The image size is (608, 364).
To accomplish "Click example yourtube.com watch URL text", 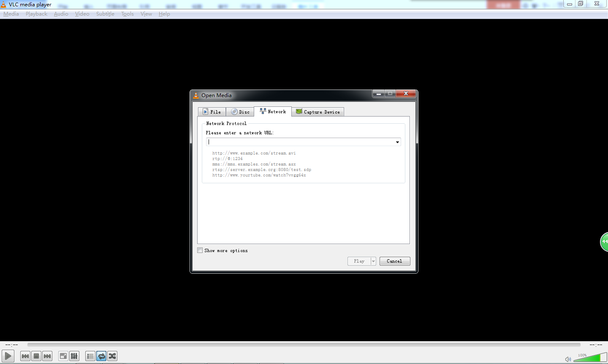I will (x=259, y=175).
